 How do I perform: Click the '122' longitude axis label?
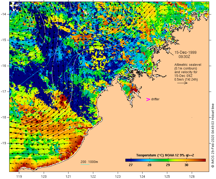point(93,176)
